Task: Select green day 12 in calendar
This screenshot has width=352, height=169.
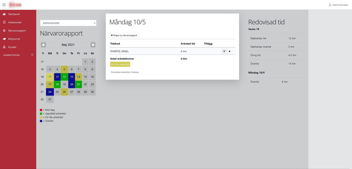Action: pyautogui.click(x=64, y=77)
